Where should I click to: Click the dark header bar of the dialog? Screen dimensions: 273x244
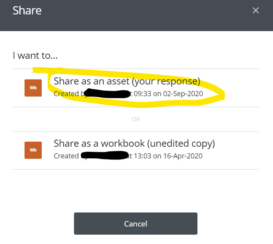136,16
